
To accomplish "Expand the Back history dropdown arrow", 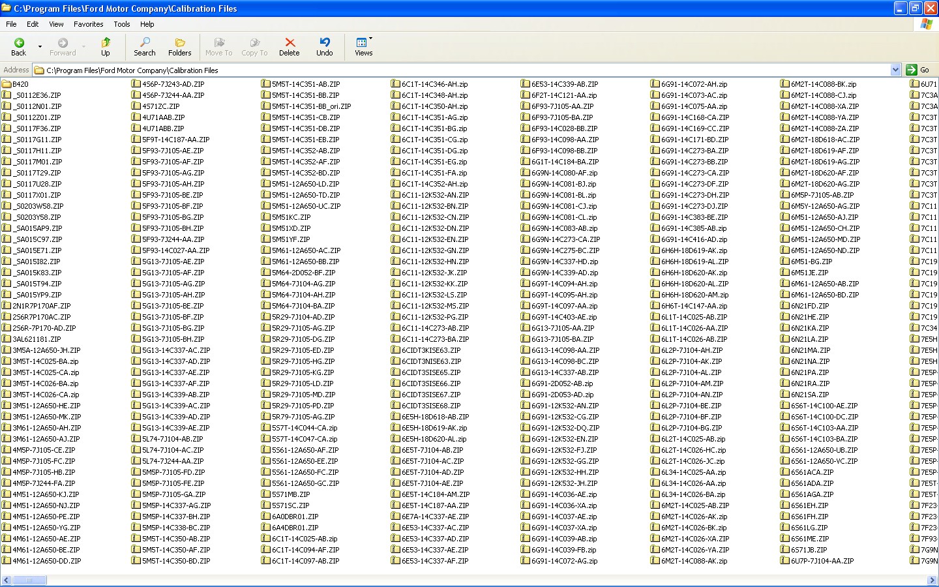I will (x=40, y=47).
